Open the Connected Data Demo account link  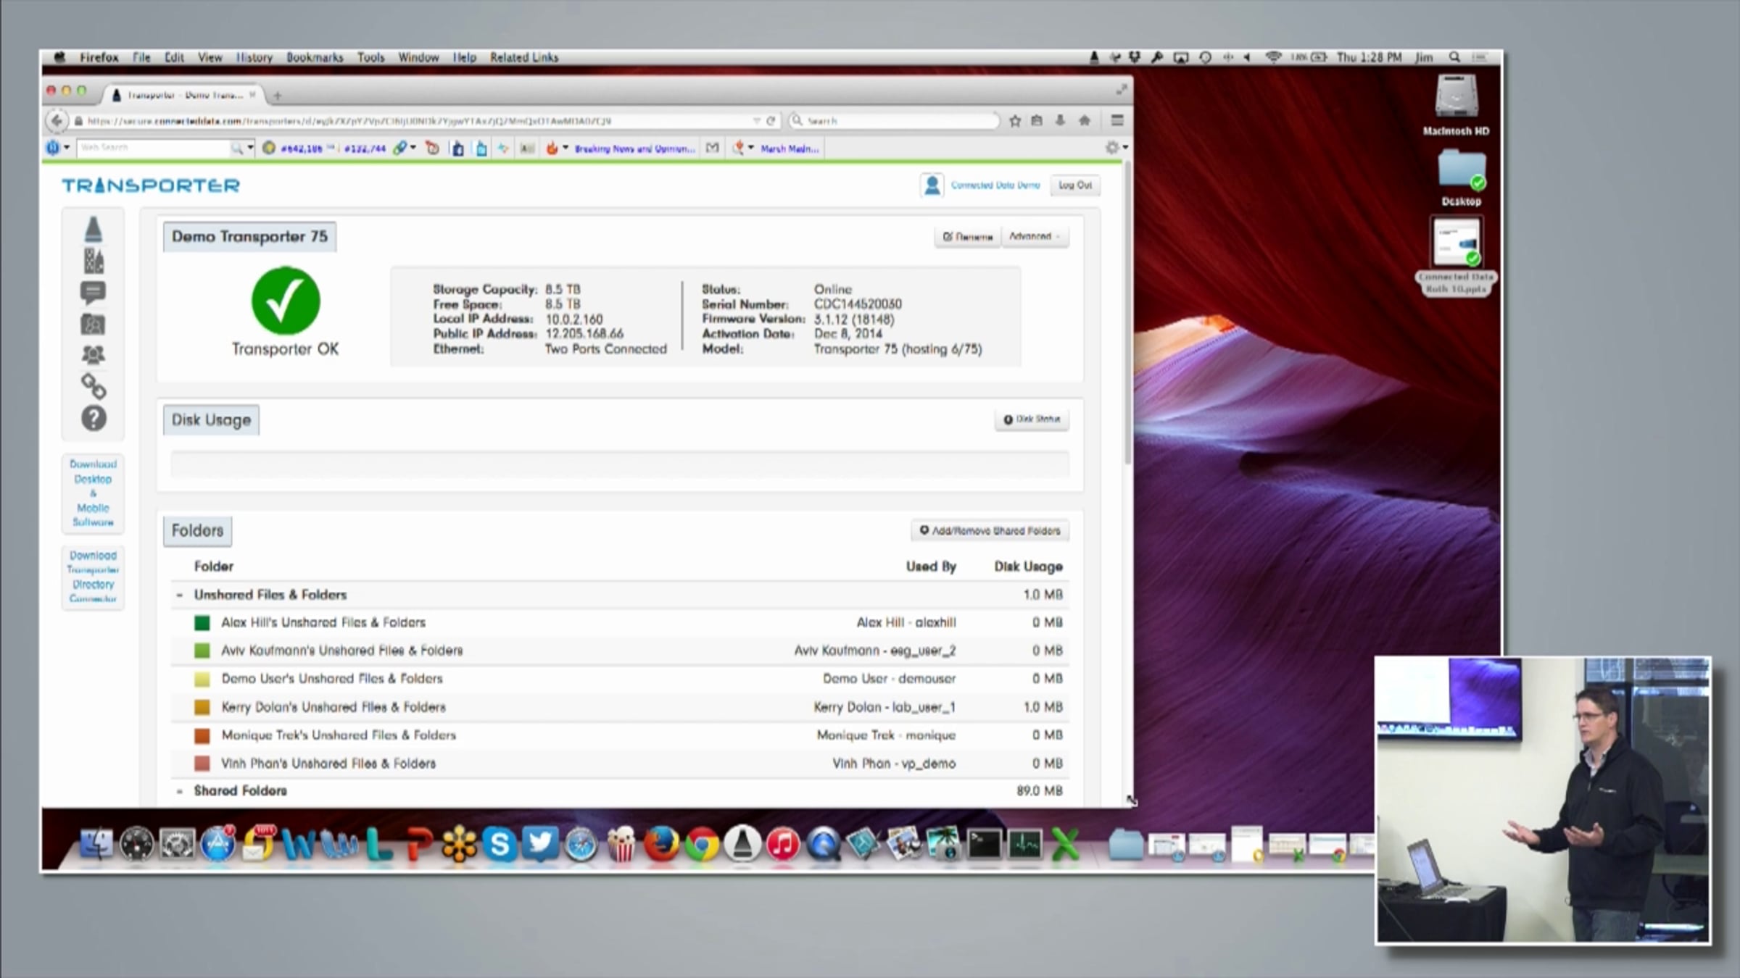click(995, 185)
